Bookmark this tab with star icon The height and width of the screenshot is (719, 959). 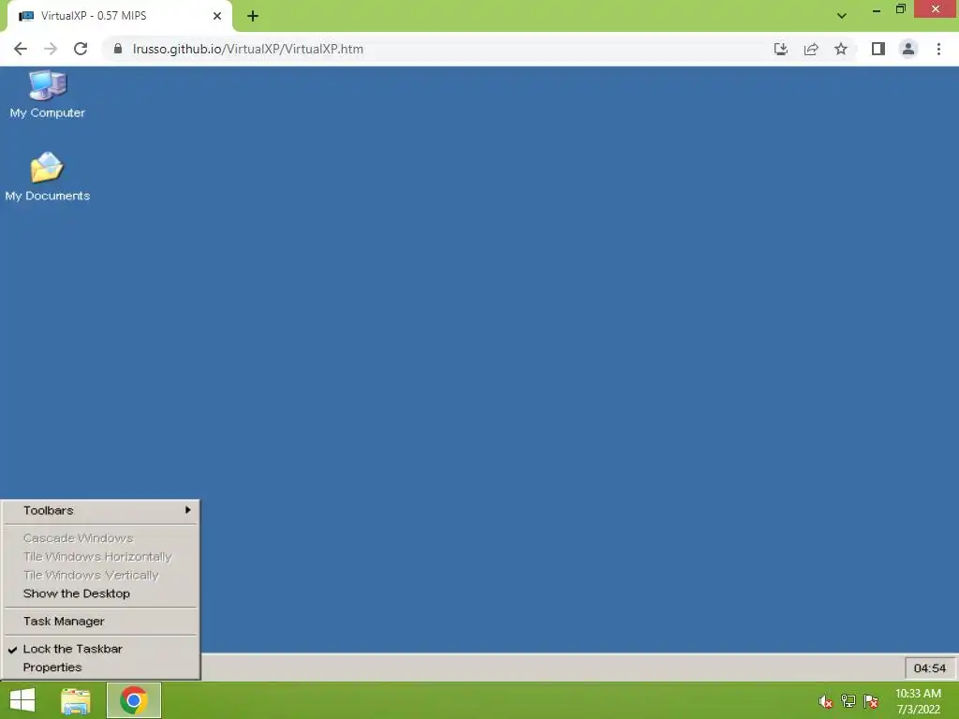point(841,49)
